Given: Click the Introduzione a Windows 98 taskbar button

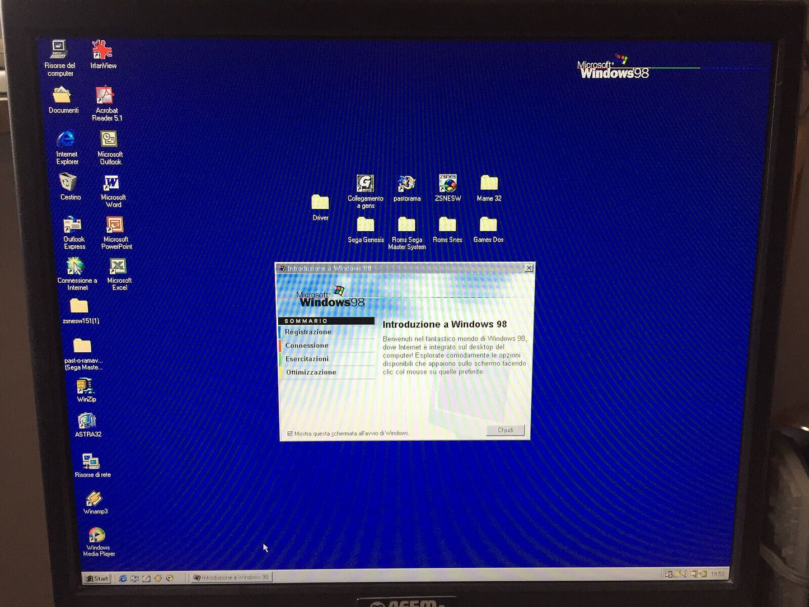Looking at the screenshot, I should pyautogui.click(x=231, y=577).
